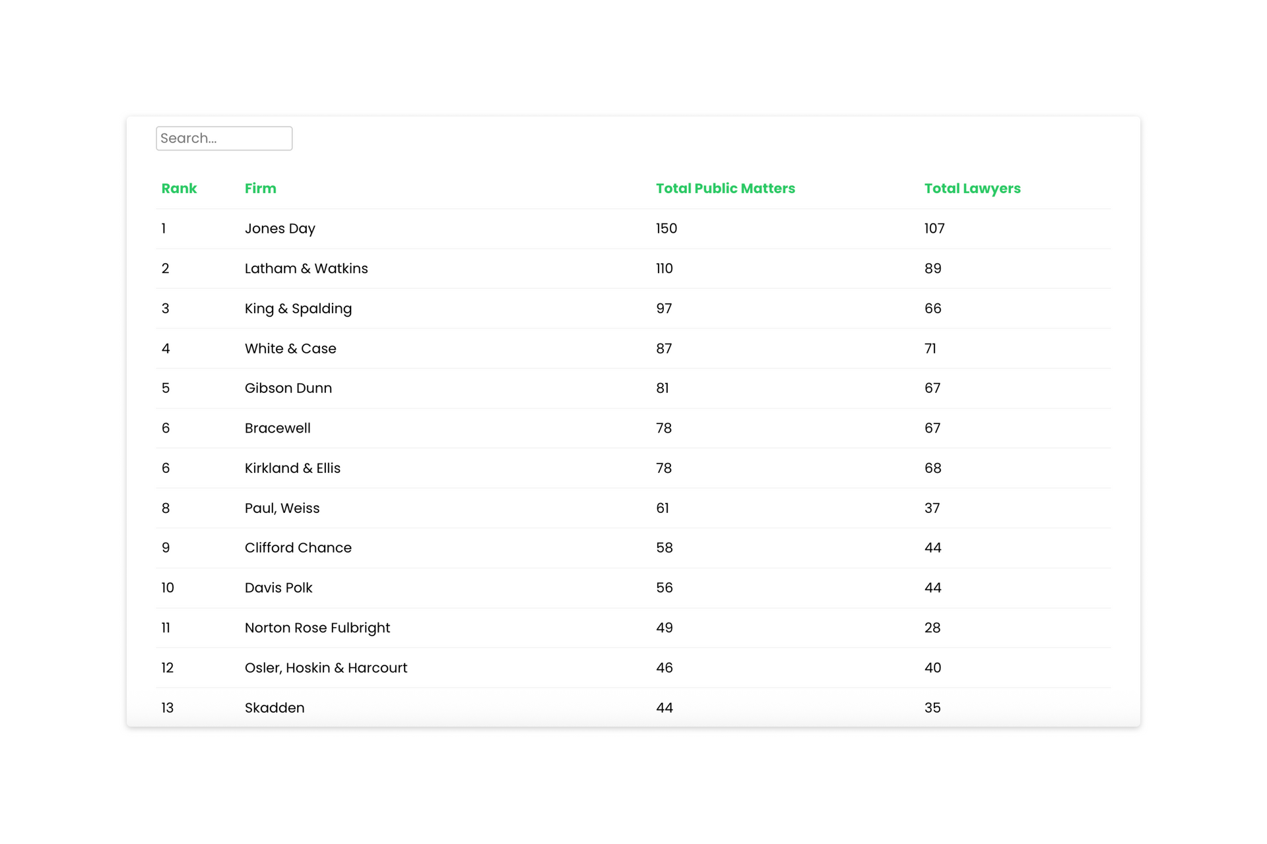Click the White & Case firm name
This screenshot has width=1267, height=844.
pos(290,348)
